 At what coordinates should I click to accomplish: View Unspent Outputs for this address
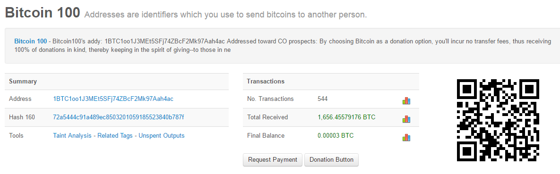[162, 135]
